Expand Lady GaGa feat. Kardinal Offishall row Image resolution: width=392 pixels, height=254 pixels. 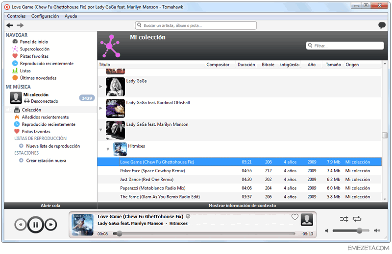[101, 108]
